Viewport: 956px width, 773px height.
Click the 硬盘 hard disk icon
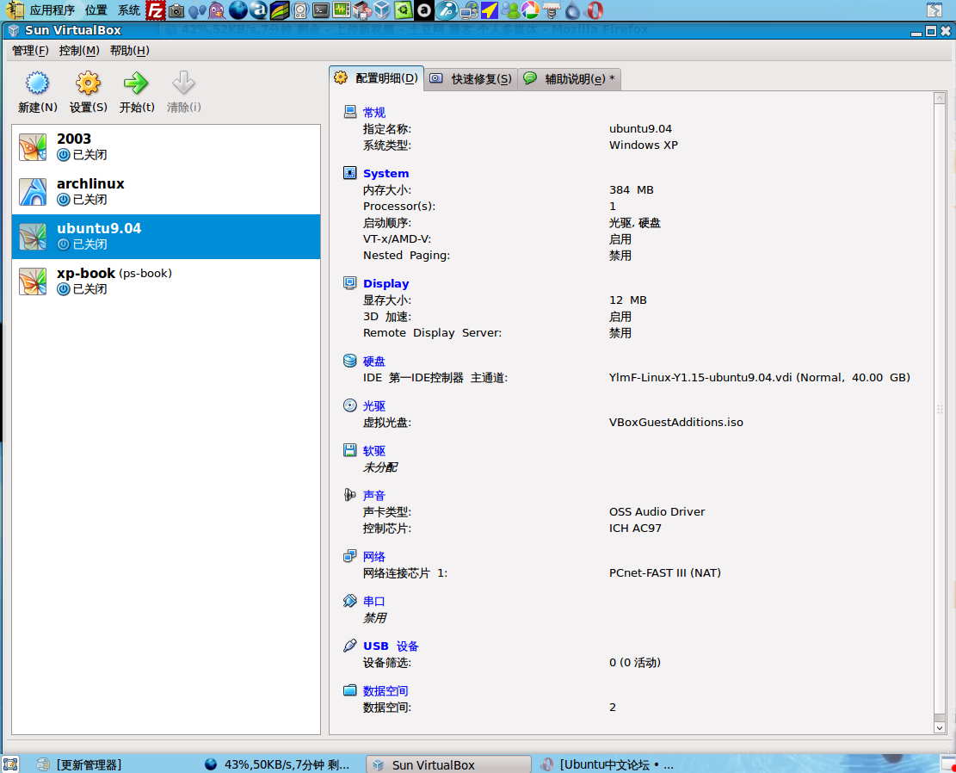point(350,361)
